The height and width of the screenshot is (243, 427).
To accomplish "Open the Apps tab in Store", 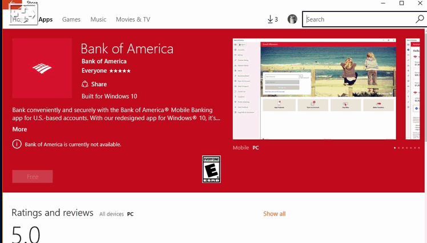I will pyautogui.click(x=46, y=19).
